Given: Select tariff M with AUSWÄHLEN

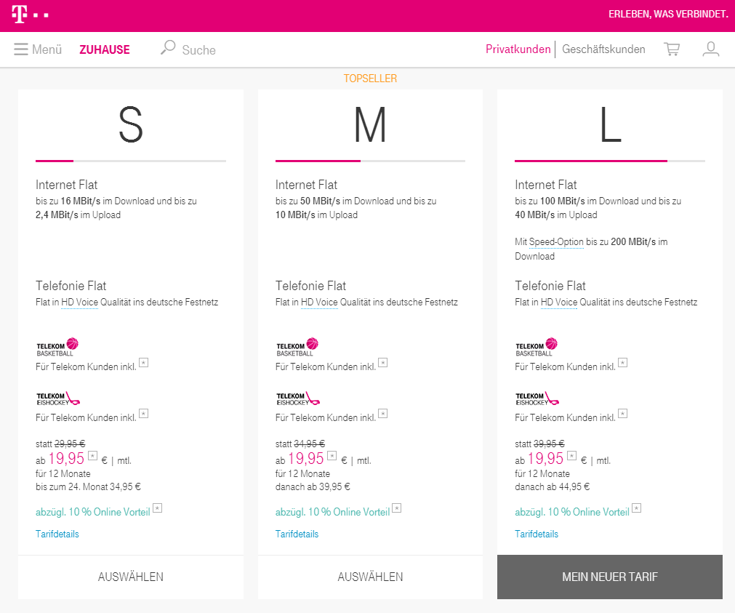Looking at the screenshot, I should pyautogui.click(x=370, y=577).
